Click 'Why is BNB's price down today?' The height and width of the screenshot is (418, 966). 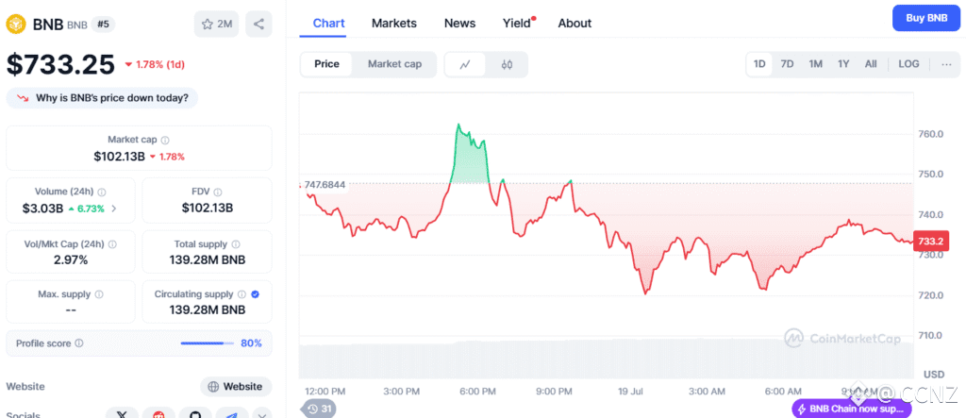coord(102,97)
